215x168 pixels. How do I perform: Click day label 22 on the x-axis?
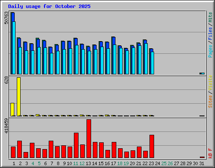pos(145,163)
